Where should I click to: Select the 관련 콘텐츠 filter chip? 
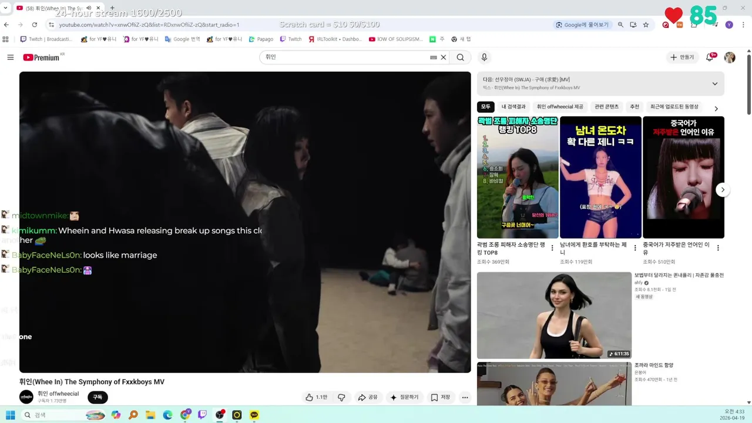(607, 107)
